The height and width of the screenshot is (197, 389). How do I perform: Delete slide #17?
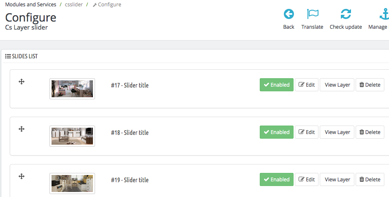pyautogui.click(x=370, y=85)
